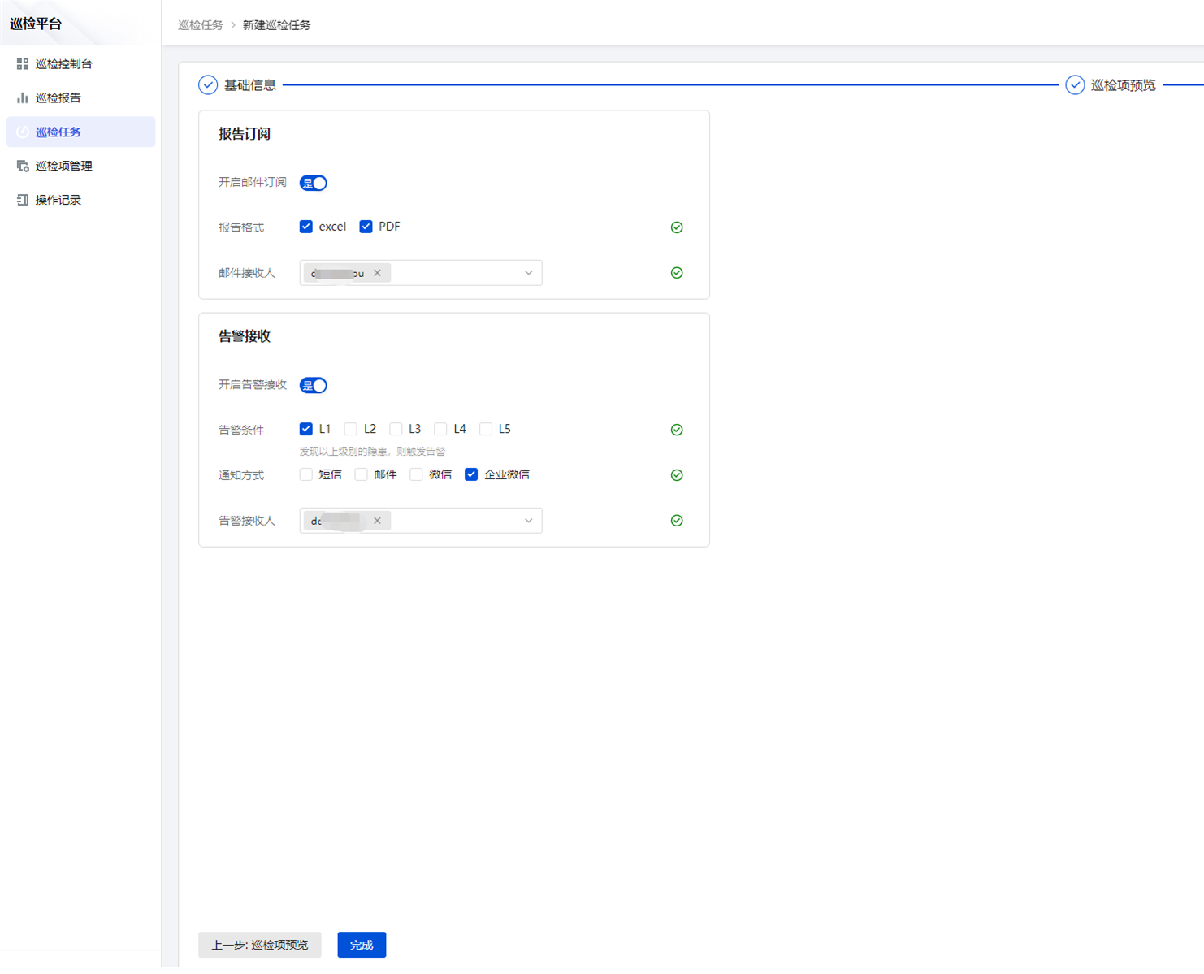Remove the 邮件接收人 tag with its X
The width and height of the screenshot is (1204, 974).
pos(377,274)
